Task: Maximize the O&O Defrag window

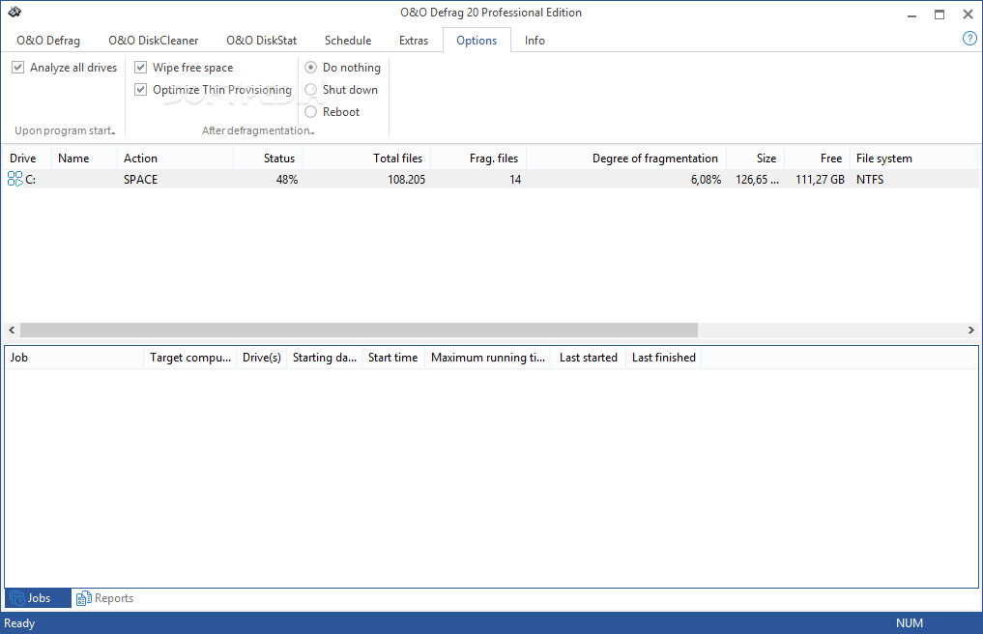Action: (x=940, y=14)
